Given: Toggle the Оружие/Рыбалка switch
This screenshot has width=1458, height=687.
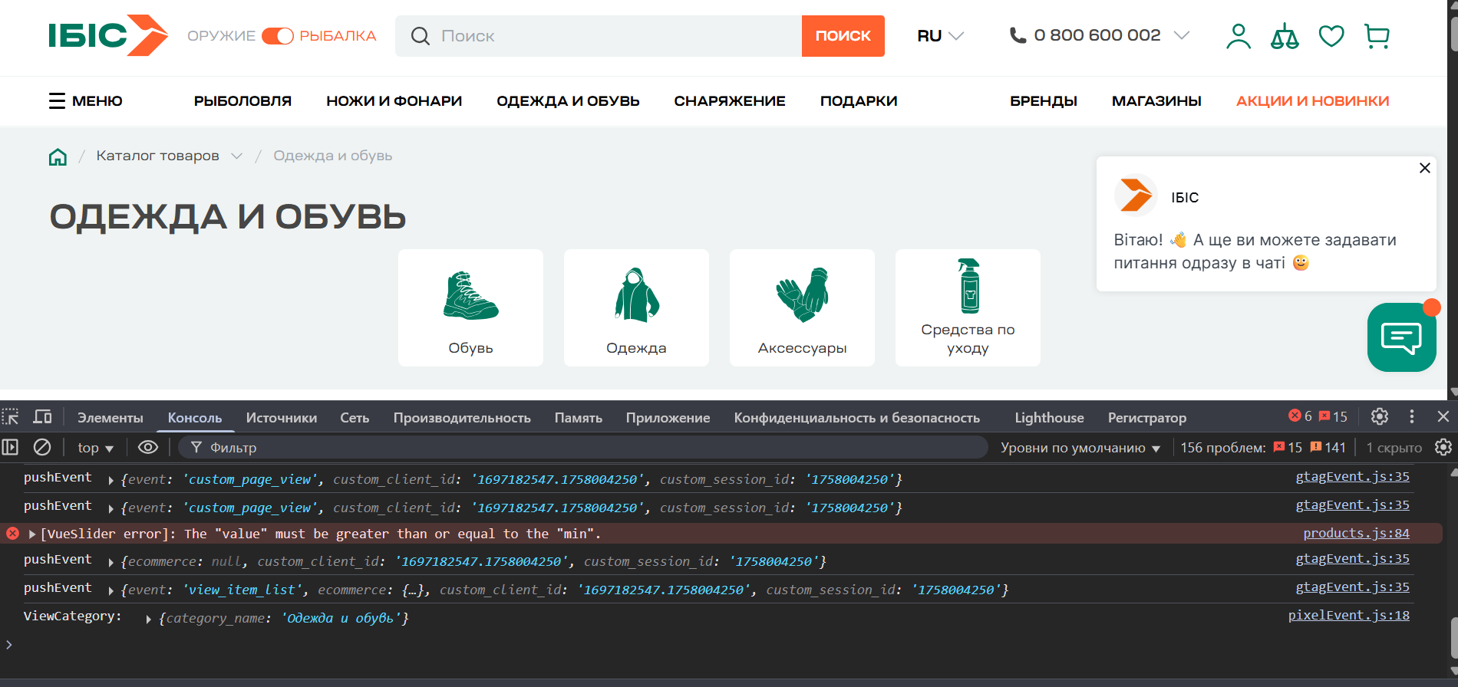Looking at the screenshot, I should click(x=277, y=36).
